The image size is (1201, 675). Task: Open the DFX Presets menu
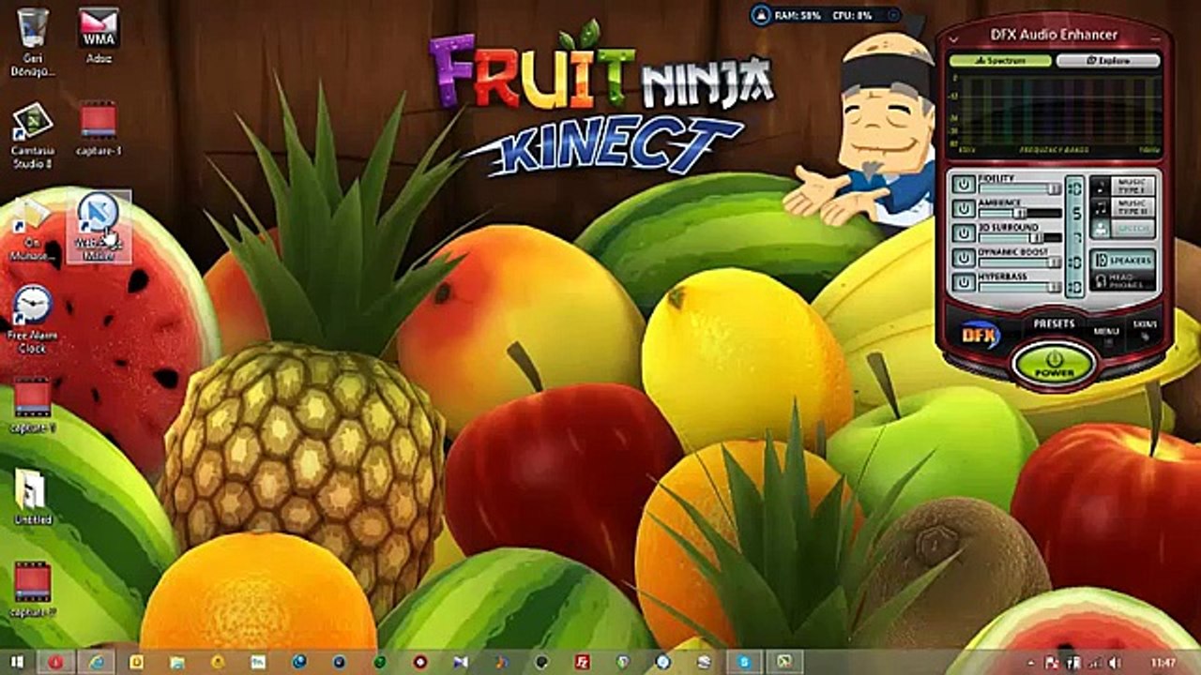(x=1054, y=323)
